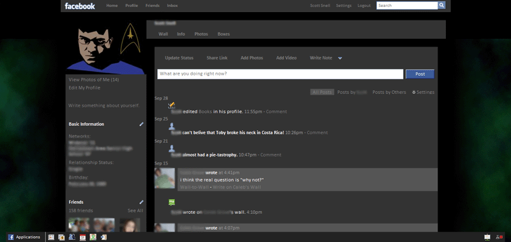Viewport: 511px width, 242px height.
Task: Open the Notes app icon in bottom bar
Action: (61, 237)
